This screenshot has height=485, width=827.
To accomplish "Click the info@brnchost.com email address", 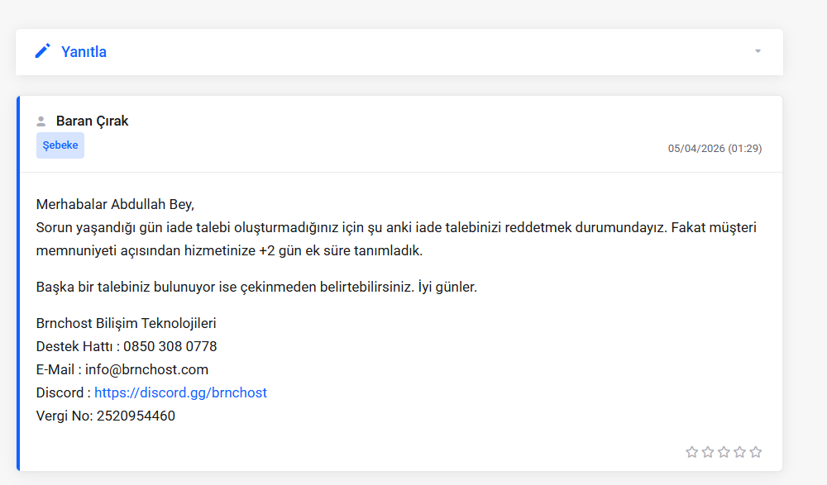I will click(x=146, y=369).
